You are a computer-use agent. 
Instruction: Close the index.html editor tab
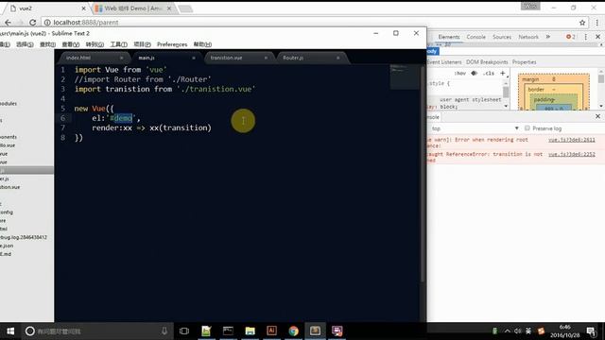[x=121, y=58]
